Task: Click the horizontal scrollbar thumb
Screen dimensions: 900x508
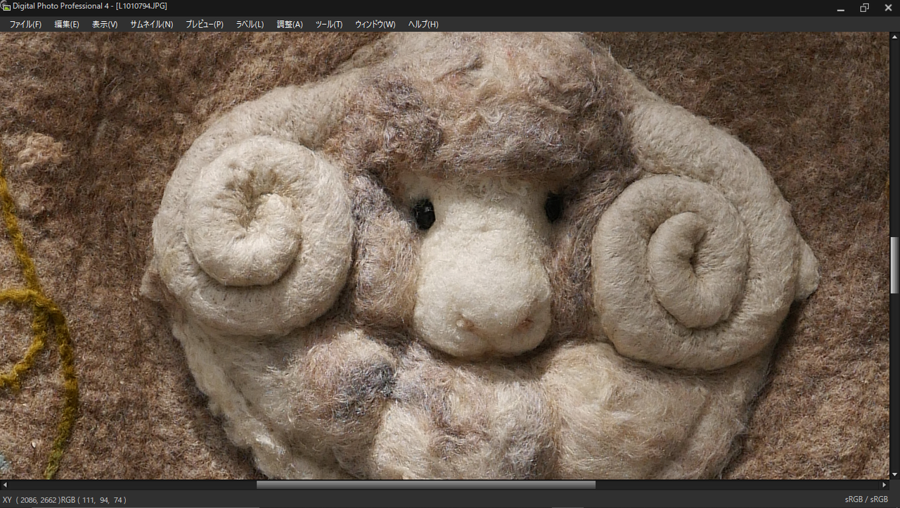Action: pyautogui.click(x=426, y=485)
